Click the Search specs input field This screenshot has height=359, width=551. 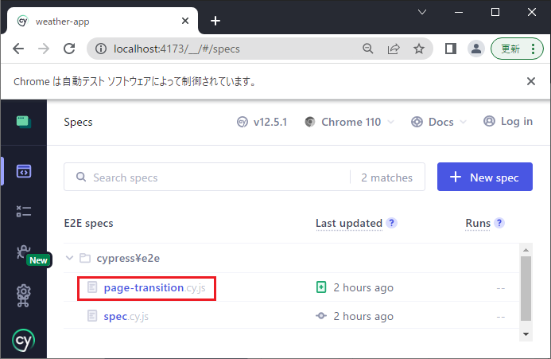(215, 178)
